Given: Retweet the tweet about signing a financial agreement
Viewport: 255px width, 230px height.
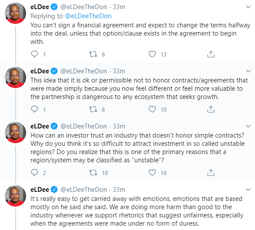Looking at the screenshot, I should (x=93, y=54).
